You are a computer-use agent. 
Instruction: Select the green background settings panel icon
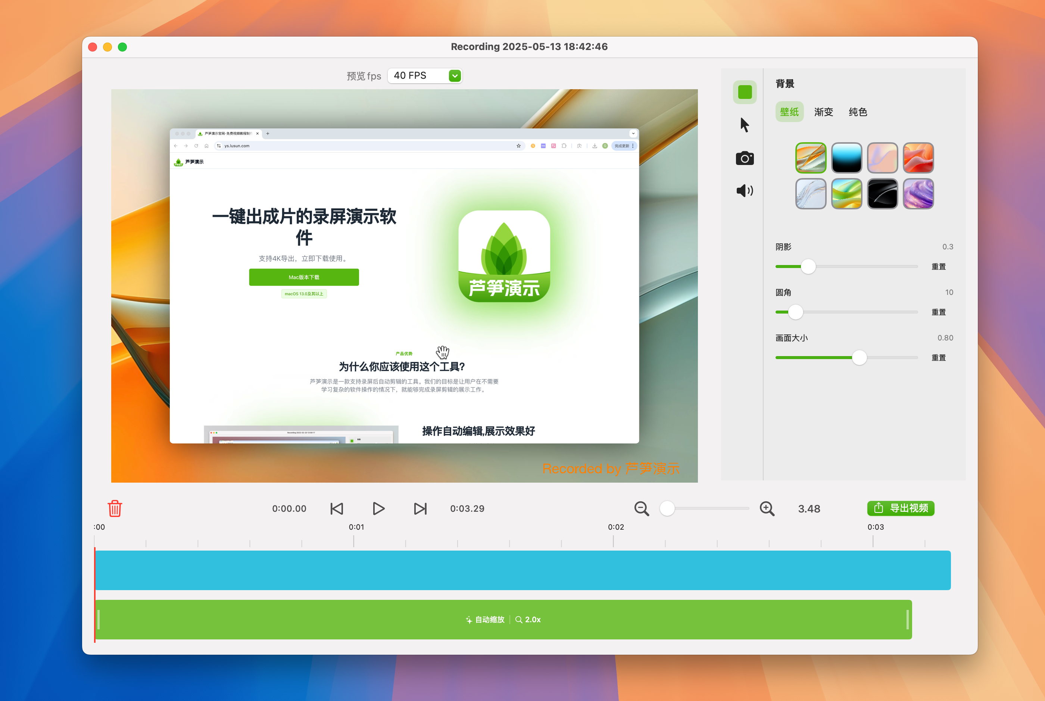(745, 92)
